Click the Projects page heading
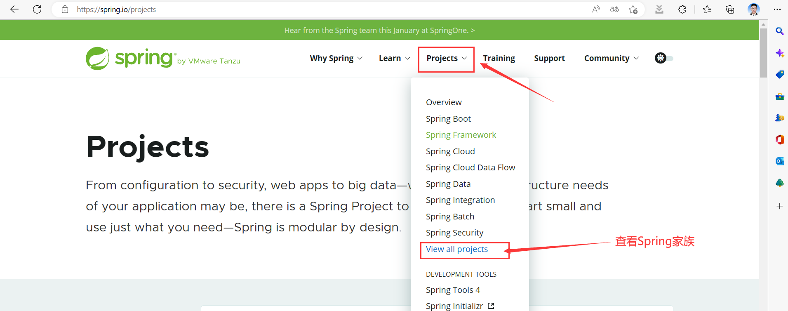 148,147
